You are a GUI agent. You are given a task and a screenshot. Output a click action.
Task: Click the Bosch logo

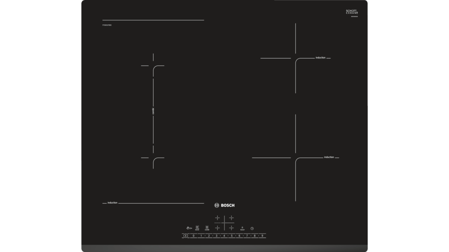224,205
